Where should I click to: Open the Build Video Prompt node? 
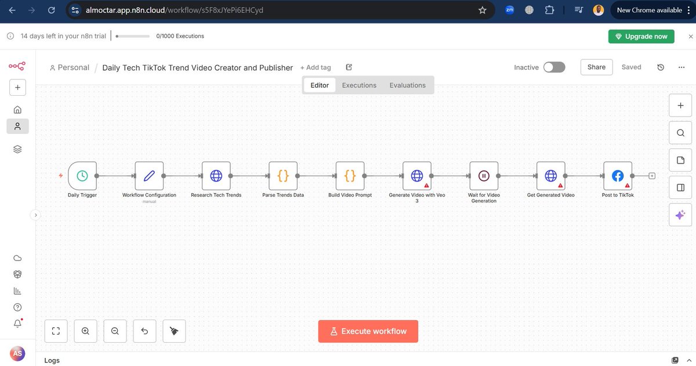click(350, 176)
